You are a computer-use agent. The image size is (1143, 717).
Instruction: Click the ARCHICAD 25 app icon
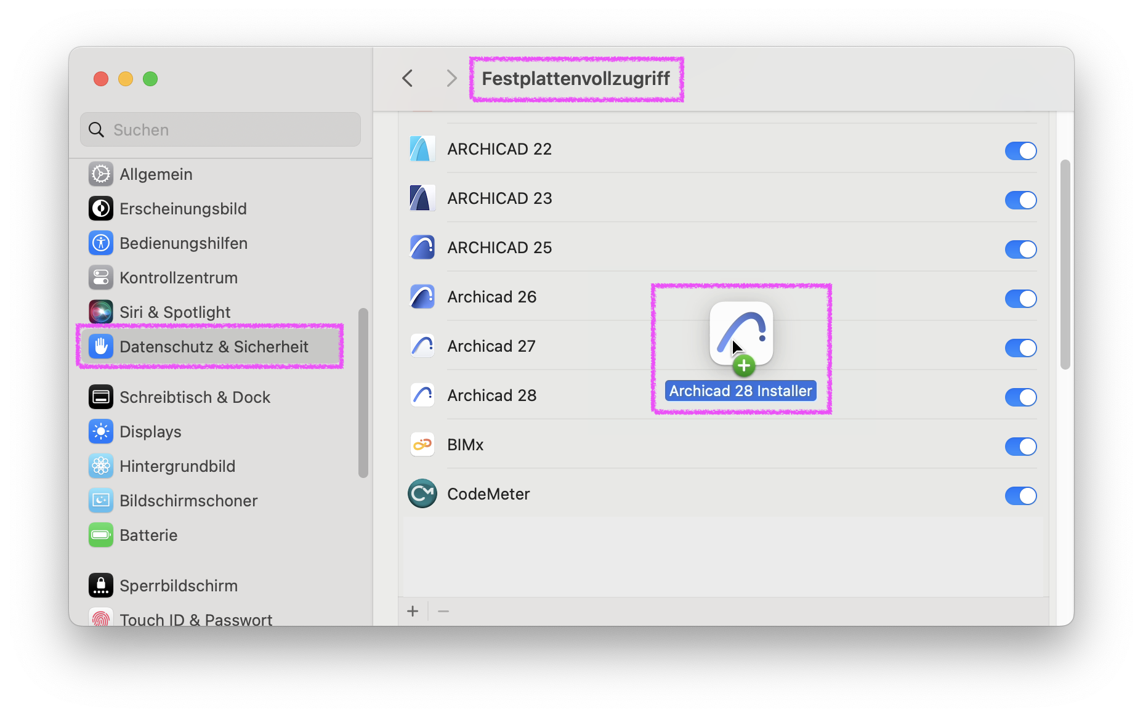pos(422,248)
